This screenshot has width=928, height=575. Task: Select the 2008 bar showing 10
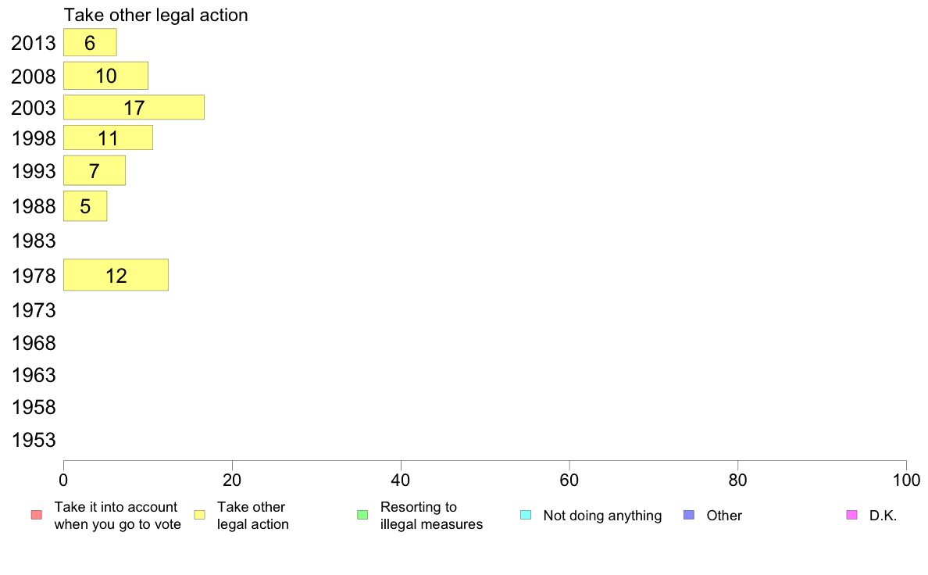106,76
